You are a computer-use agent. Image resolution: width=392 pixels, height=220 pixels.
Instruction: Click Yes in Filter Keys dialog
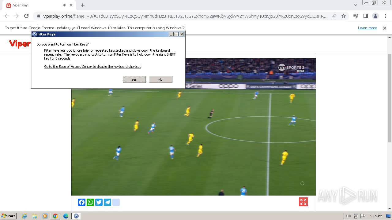tap(134, 79)
